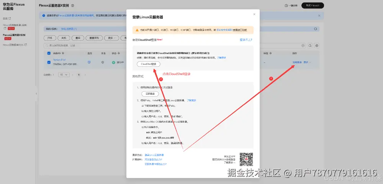The image size is (383, 184).
Task: Click the monitoring icon in instance row
Action: (89, 62)
